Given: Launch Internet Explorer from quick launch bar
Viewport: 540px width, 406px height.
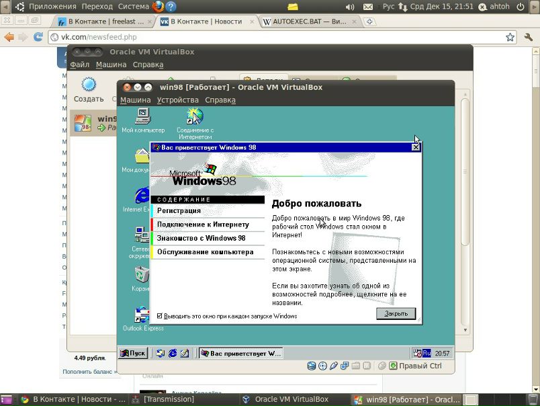Looking at the screenshot, I should click(173, 353).
